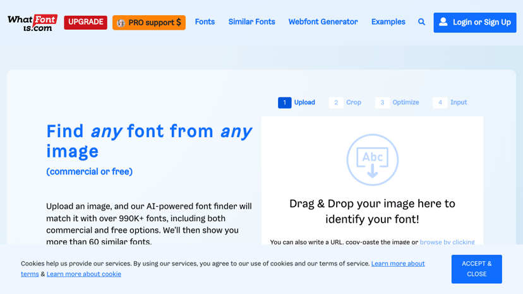Select step 4 Input tab
Viewport: 523px width, 294px height.
450,102
